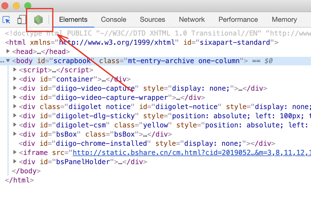This screenshot has width=311, height=198.
Task: Expand the diigolet-notice div
Action: pos(15,106)
